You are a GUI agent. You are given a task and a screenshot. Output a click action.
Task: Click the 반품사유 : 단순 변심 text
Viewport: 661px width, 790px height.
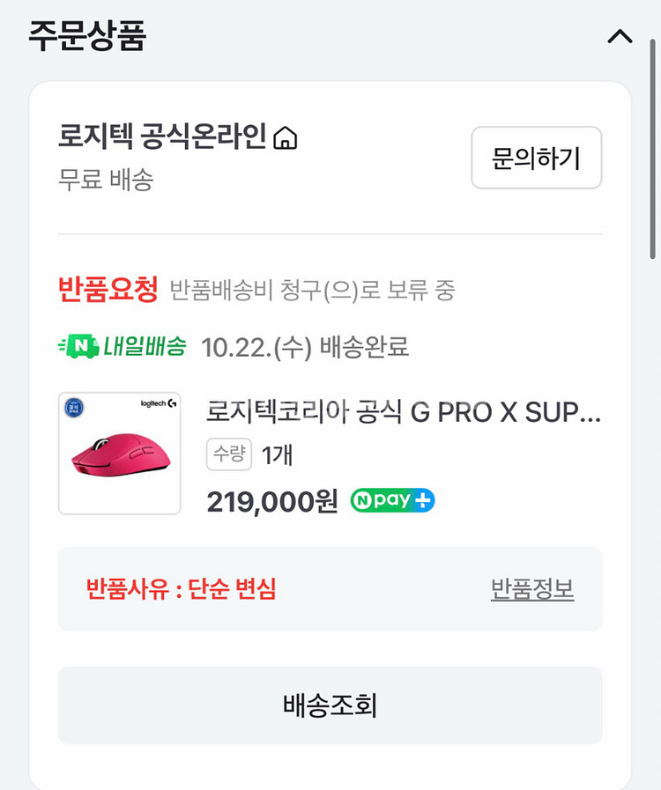click(181, 589)
